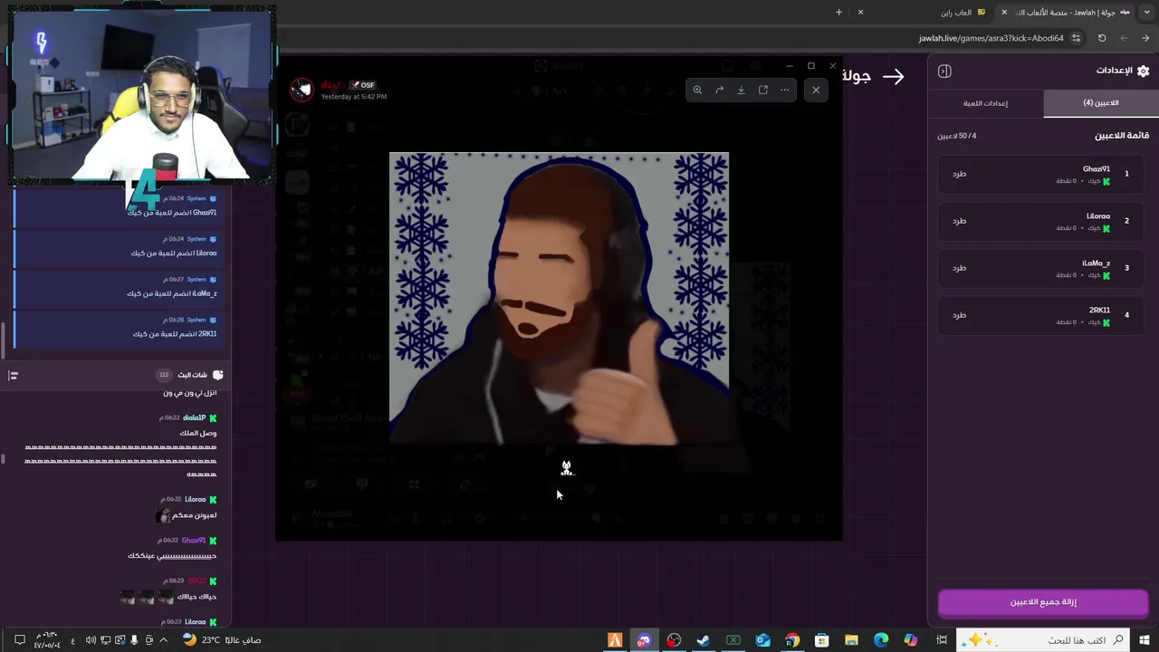Focus the jawlah.live address bar
1159x652 pixels.
coord(991,38)
